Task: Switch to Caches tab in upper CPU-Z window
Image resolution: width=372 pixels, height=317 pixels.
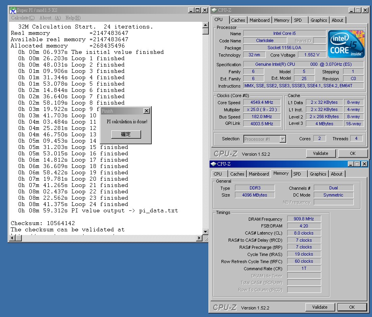Action: pyautogui.click(x=238, y=20)
